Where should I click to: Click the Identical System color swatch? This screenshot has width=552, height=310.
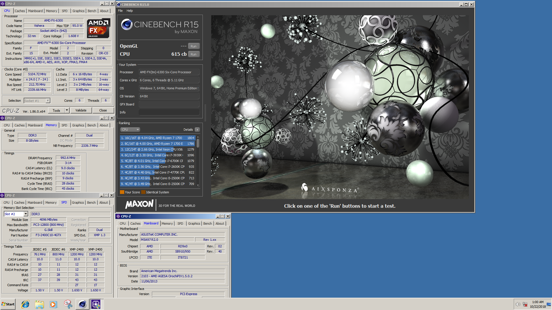143,192
